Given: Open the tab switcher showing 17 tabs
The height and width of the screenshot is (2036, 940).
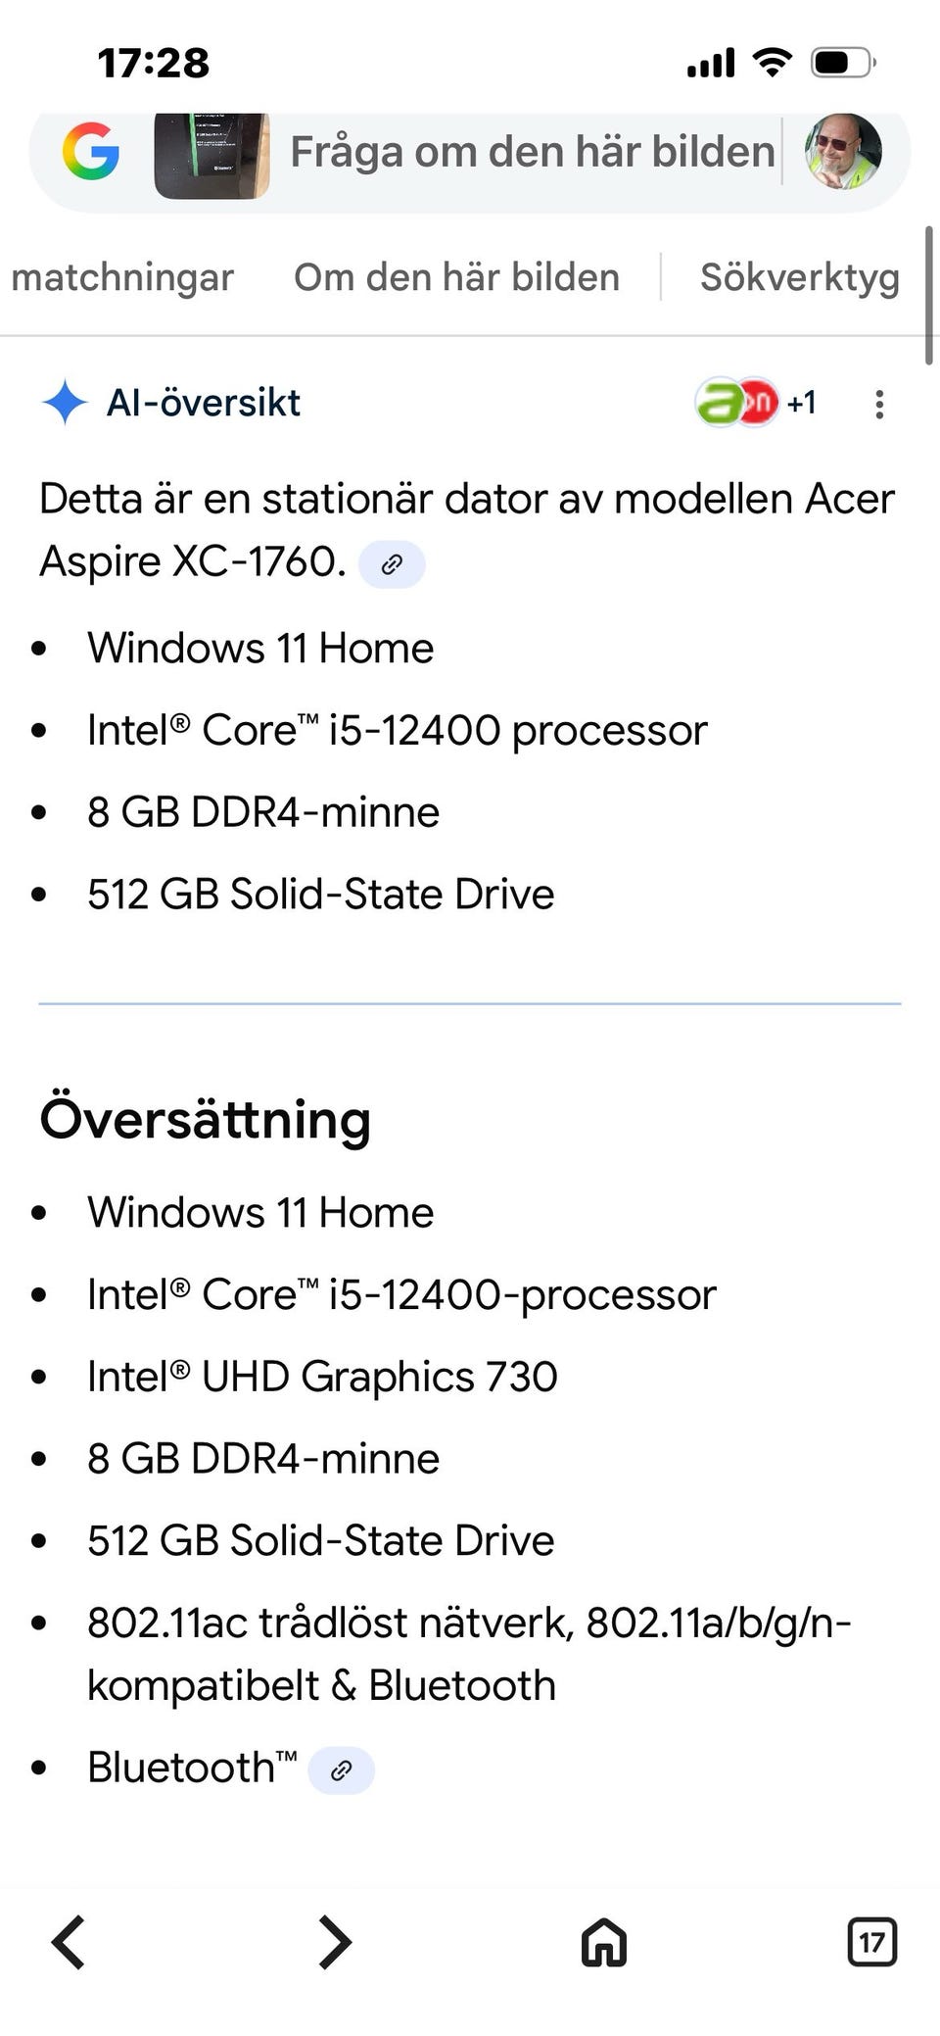Looking at the screenshot, I should (x=871, y=1942).
